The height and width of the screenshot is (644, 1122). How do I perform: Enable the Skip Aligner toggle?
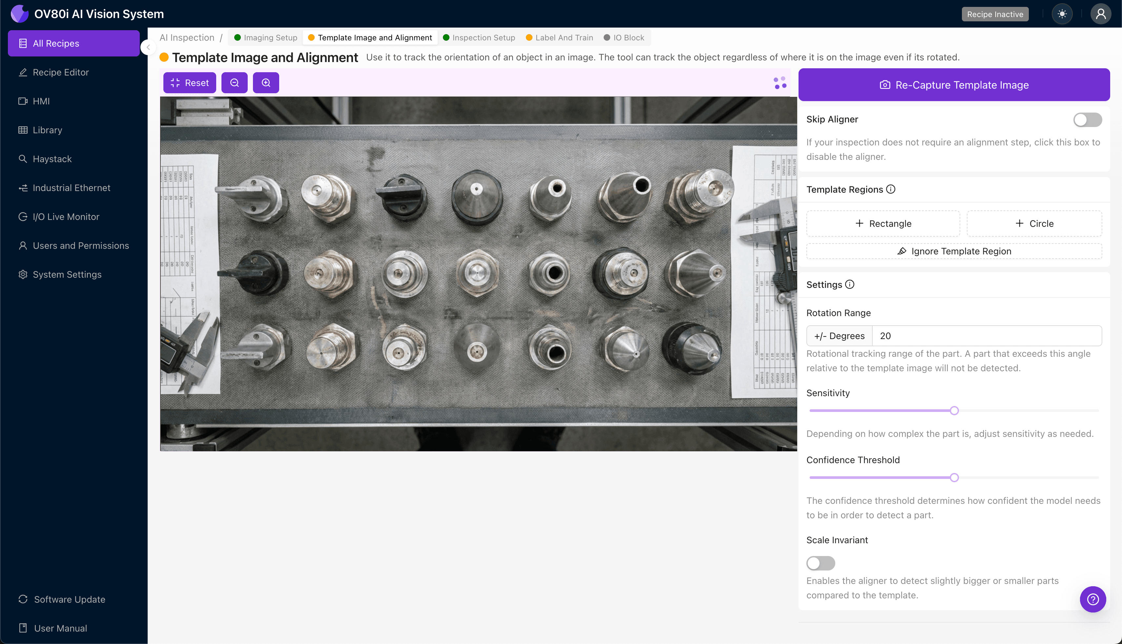coord(1087,119)
